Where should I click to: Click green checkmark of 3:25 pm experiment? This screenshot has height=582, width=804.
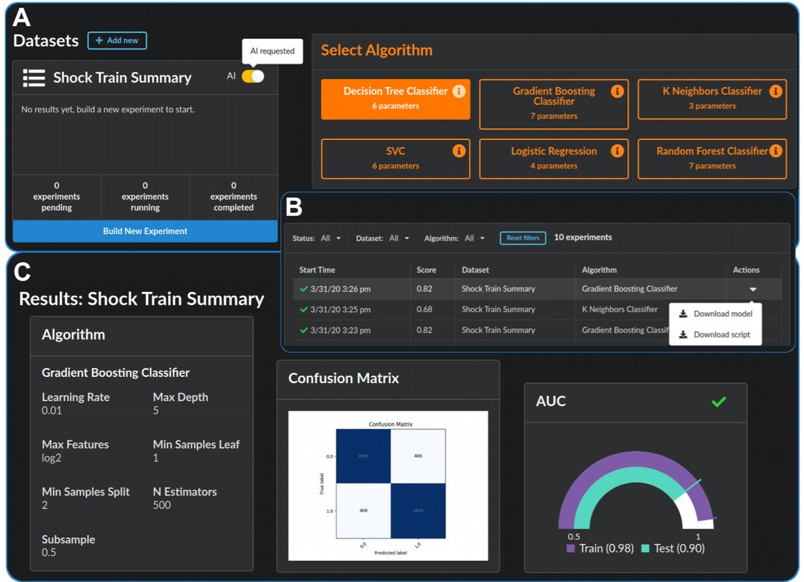[304, 309]
